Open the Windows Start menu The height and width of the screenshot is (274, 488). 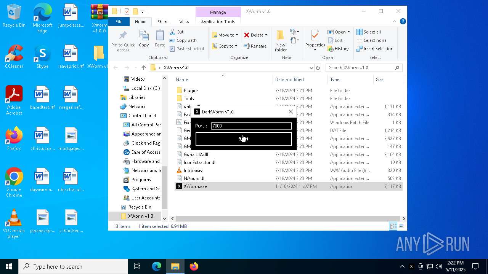click(x=9, y=266)
